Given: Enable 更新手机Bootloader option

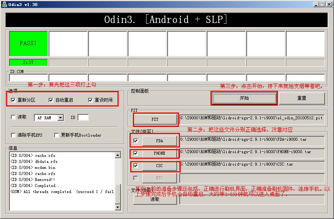Looking at the screenshot, I should (56, 135).
